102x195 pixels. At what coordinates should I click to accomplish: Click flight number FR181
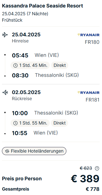(92, 100)
